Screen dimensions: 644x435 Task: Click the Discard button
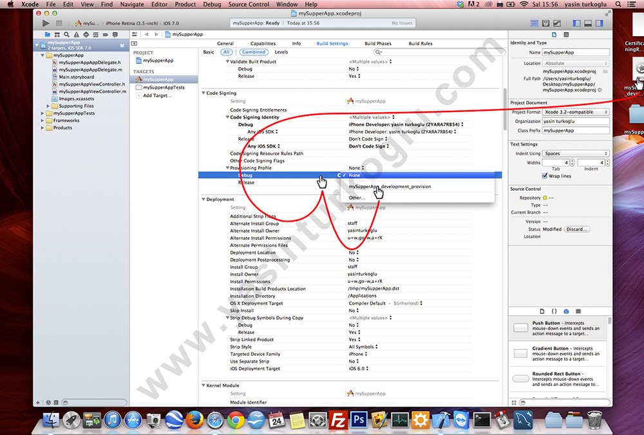577,229
